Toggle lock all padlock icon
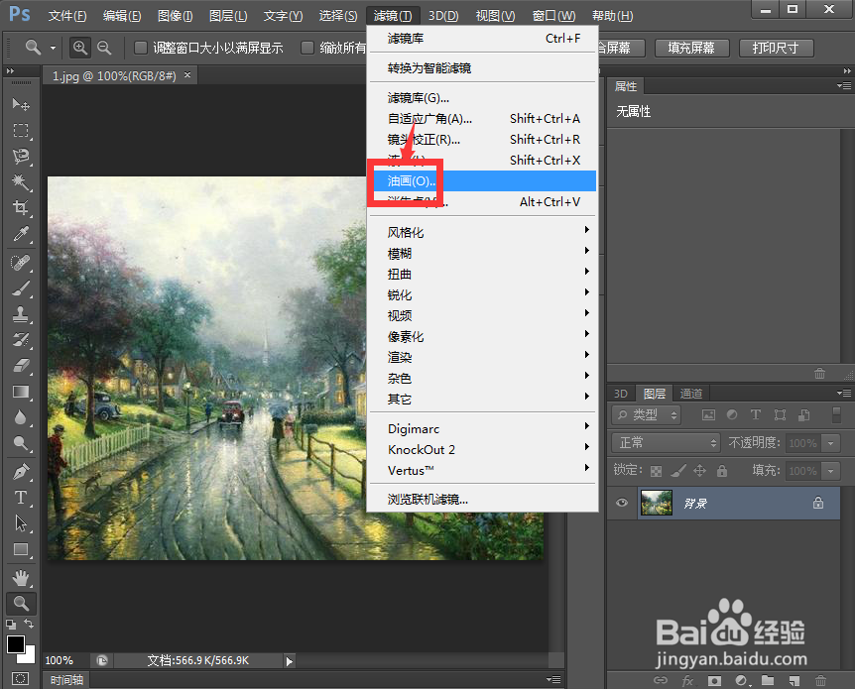This screenshot has height=689, width=855. click(x=722, y=471)
